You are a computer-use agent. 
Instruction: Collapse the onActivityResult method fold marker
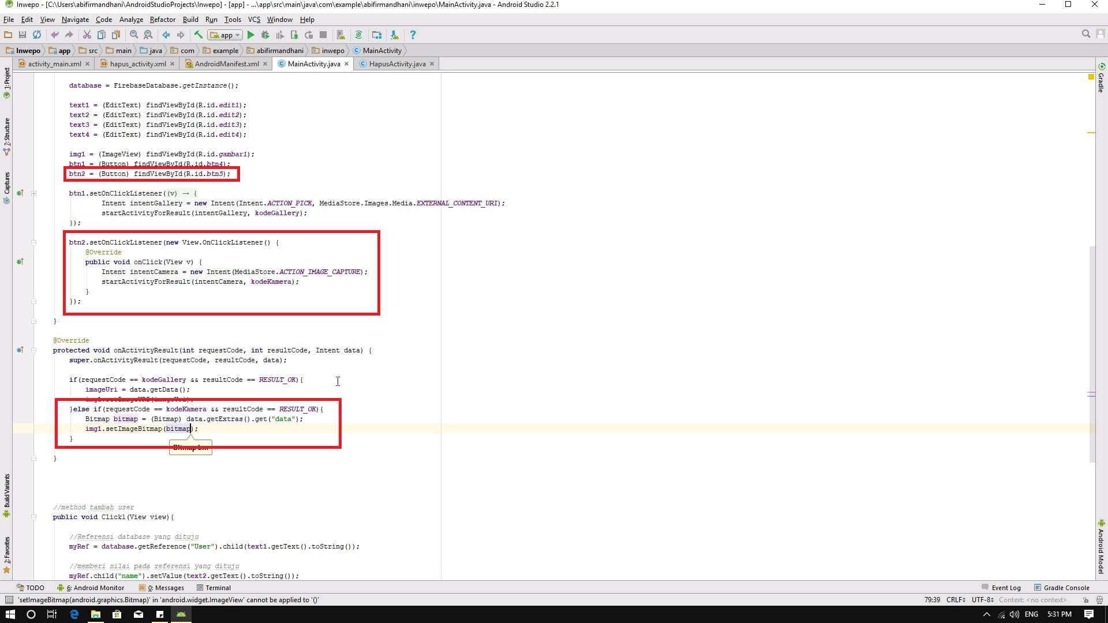click(34, 350)
